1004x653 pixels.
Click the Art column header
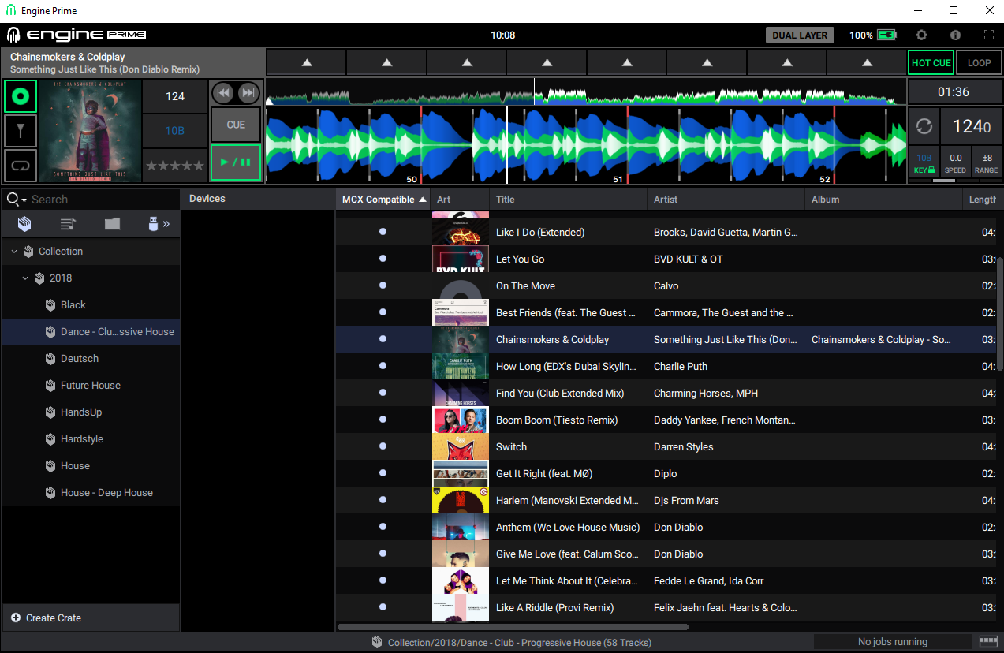pos(460,200)
